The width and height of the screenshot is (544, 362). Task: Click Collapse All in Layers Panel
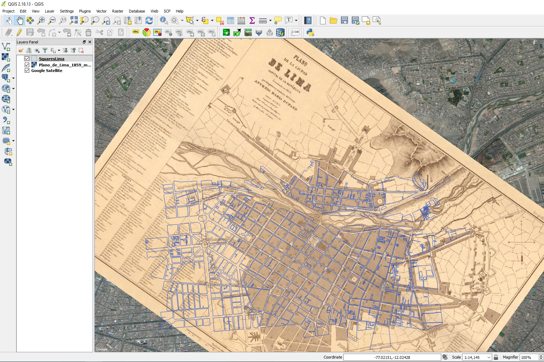tap(73, 51)
